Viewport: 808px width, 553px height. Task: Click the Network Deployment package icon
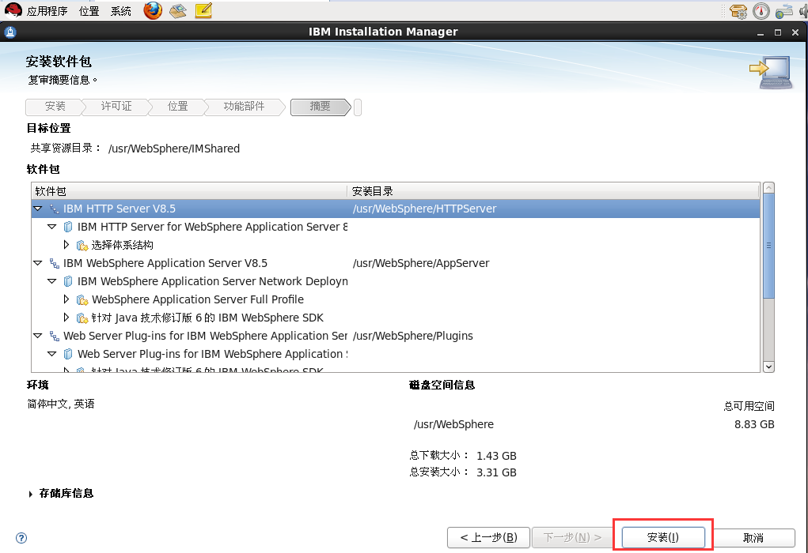coord(68,281)
